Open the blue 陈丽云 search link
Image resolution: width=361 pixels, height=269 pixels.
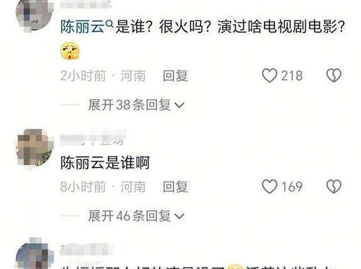click(83, 27)
